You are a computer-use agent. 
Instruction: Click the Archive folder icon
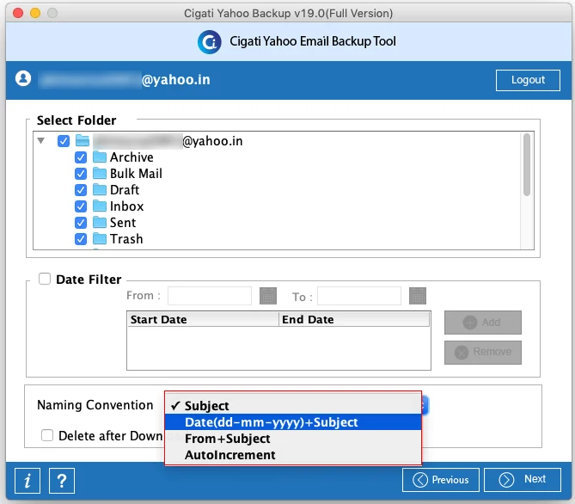[100, 157]
